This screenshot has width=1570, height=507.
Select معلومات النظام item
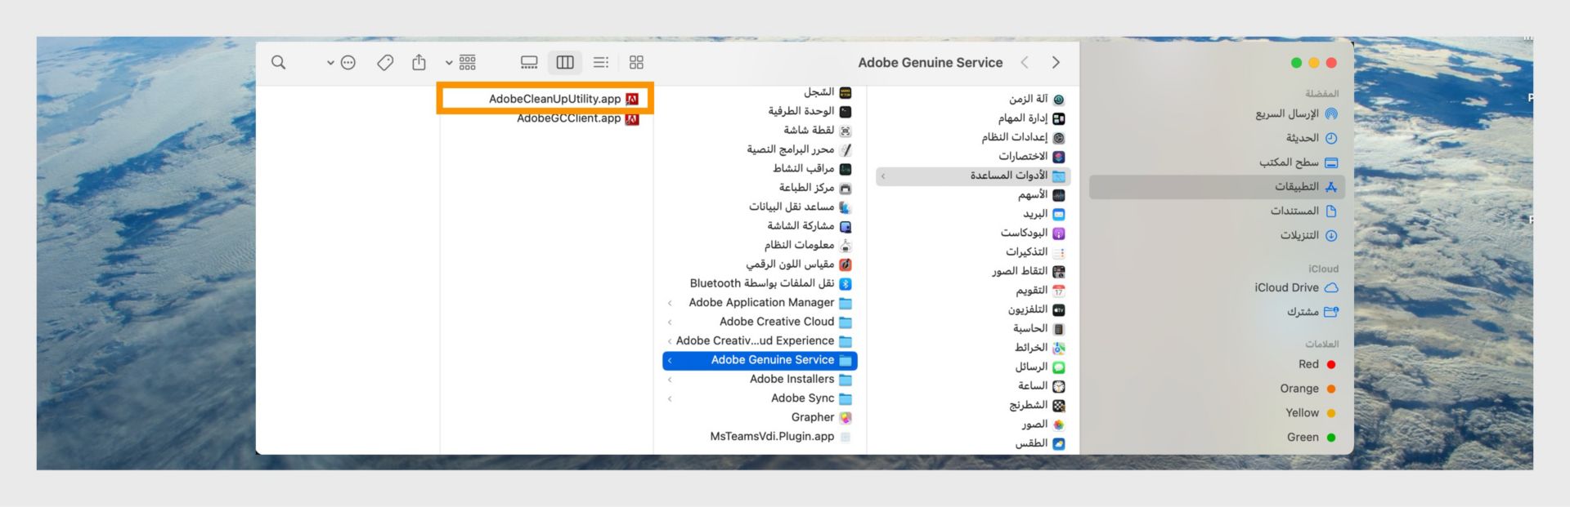[808, 245]
